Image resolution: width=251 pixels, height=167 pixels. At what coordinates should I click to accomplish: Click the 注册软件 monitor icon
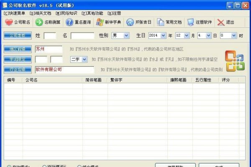(x=190, y=22)
